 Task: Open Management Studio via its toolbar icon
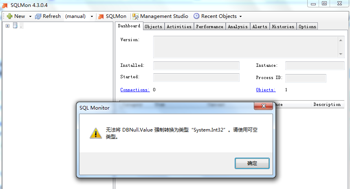(x=136, y=16)
